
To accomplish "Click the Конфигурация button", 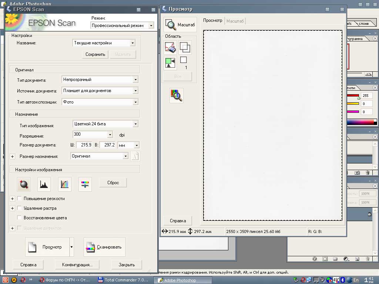I will 77,265.
